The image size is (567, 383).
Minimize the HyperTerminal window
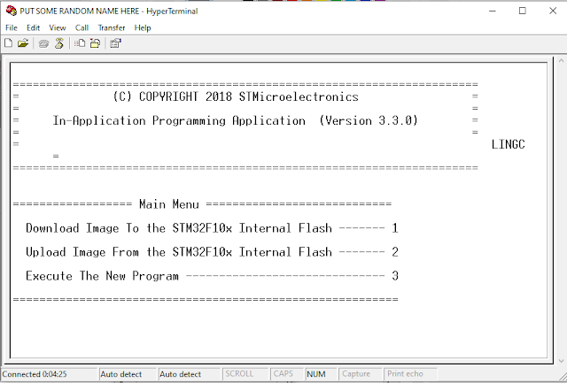click(493, 11)
